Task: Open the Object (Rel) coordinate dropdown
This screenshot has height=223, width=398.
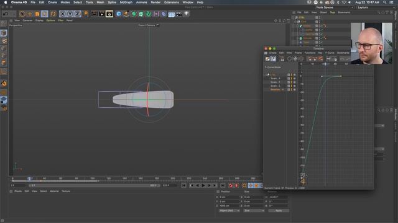Action: point(229,211)
